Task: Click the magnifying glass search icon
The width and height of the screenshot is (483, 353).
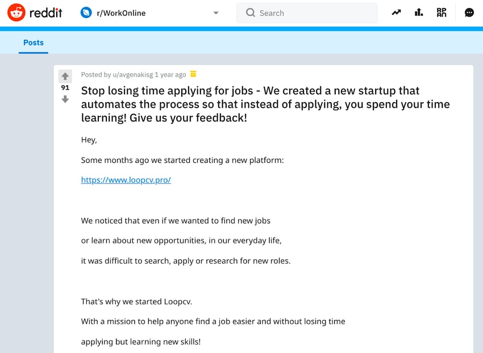Action: (x=250, y=13)
